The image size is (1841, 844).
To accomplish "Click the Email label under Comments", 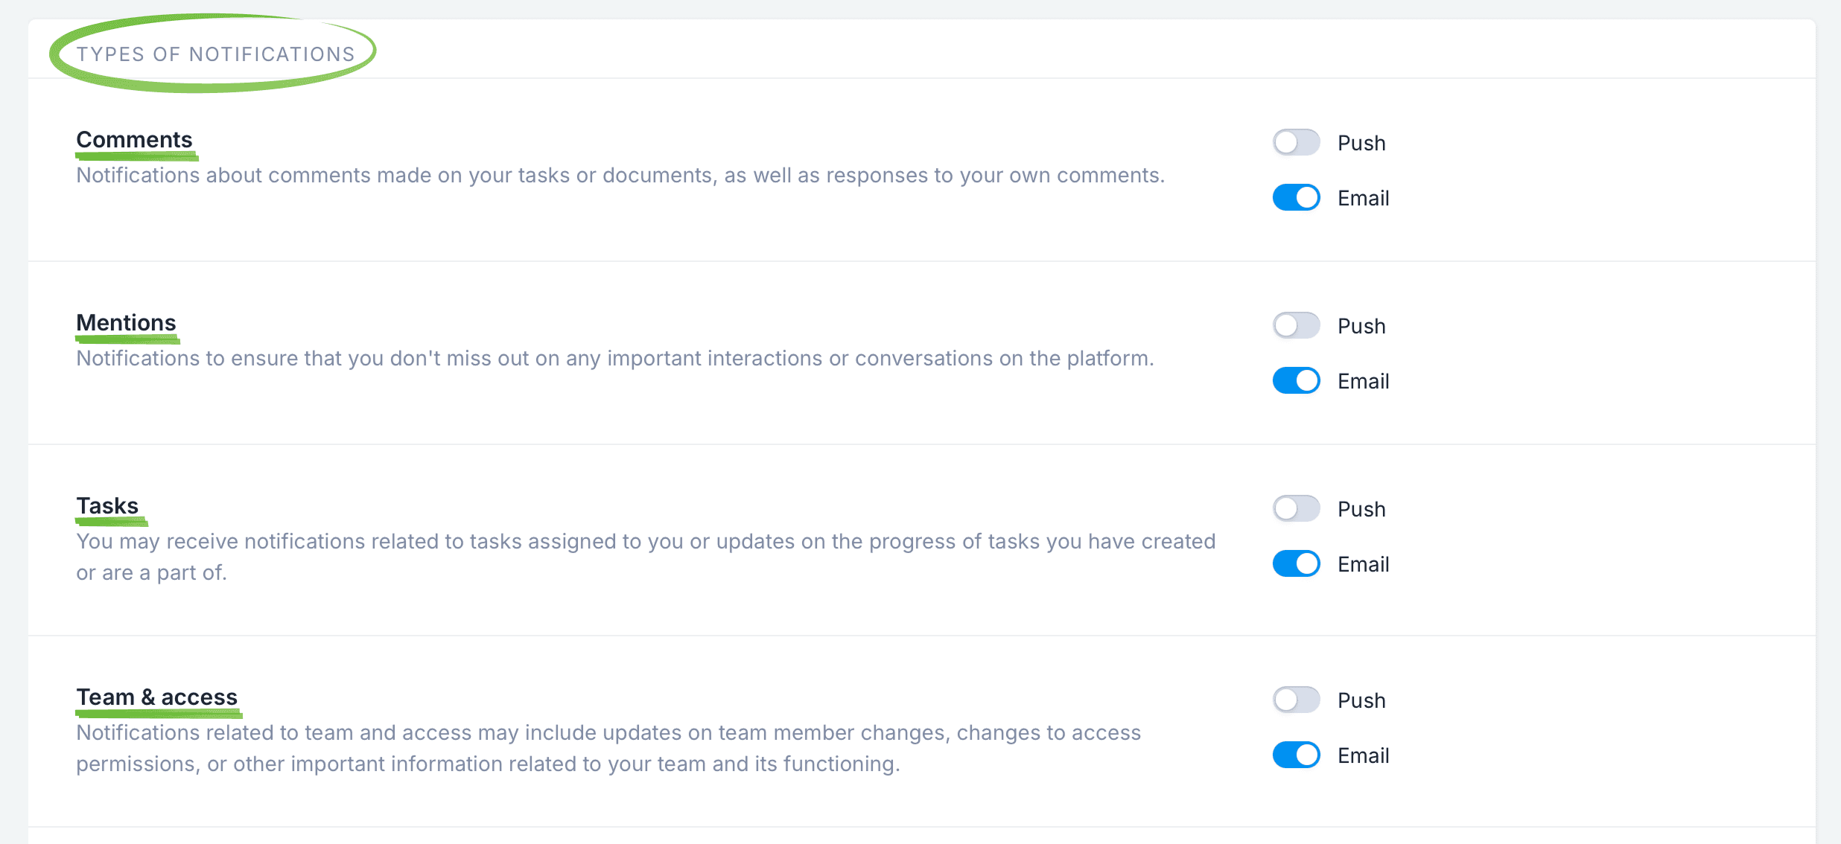I will [1363, 198].
